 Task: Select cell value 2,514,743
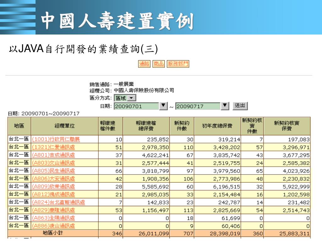[x=296, y=210]
